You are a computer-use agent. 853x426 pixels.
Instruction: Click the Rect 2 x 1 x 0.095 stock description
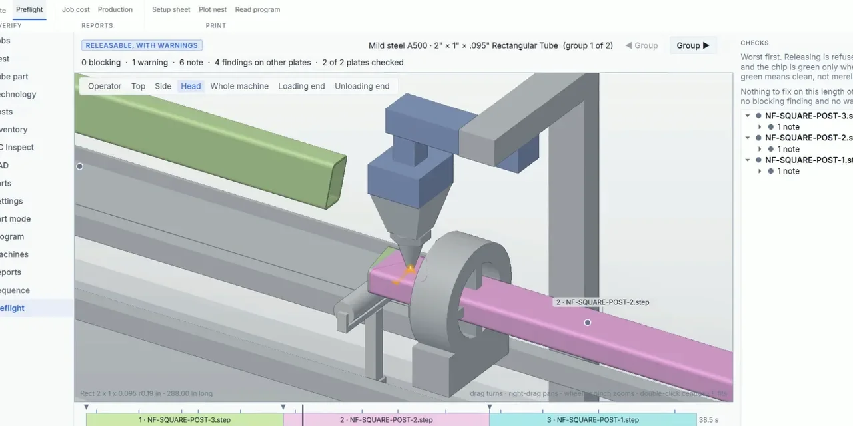tap(146, 393)
